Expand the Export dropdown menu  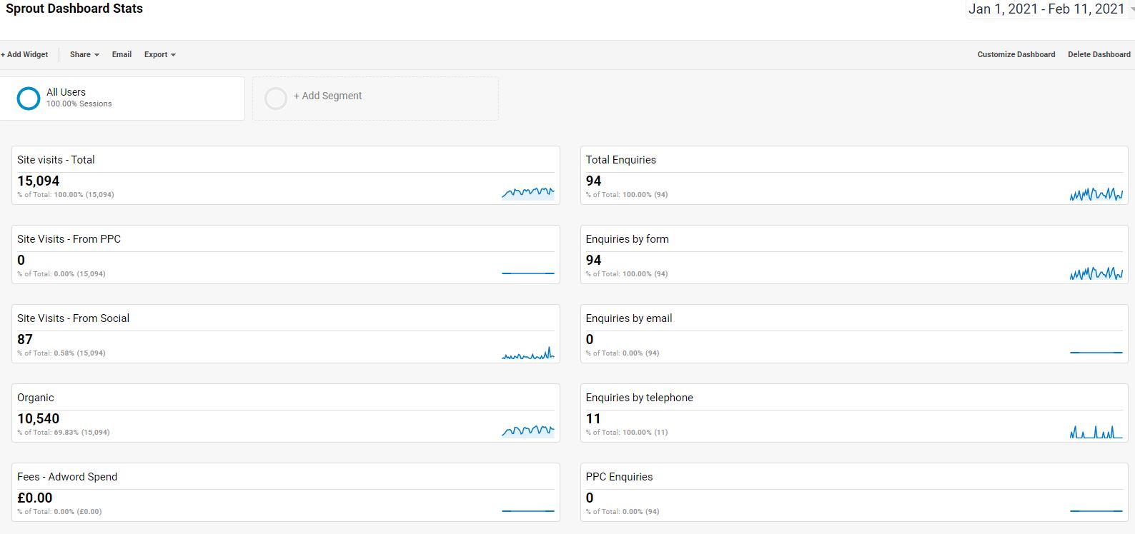point(159,54)
